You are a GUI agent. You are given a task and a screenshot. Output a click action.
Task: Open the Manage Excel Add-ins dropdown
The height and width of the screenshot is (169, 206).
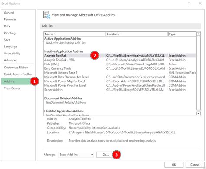(x=76, y=155)
